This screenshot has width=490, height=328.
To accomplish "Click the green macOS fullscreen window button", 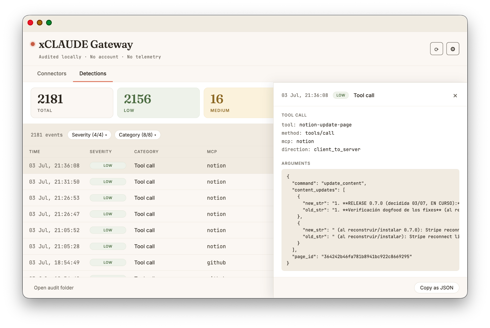I will click(x=49, y=23).
